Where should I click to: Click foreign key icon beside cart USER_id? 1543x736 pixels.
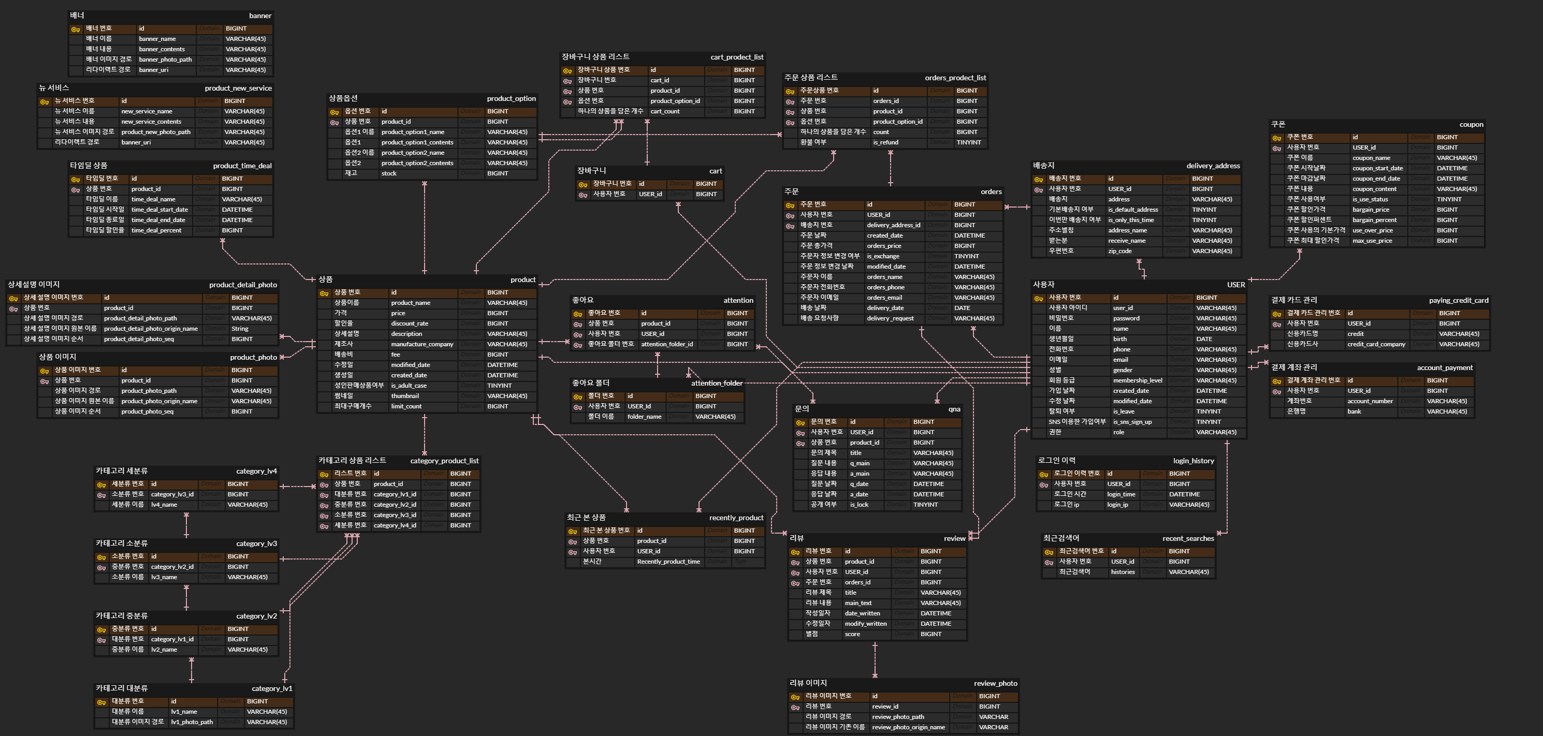click(583, 195)
